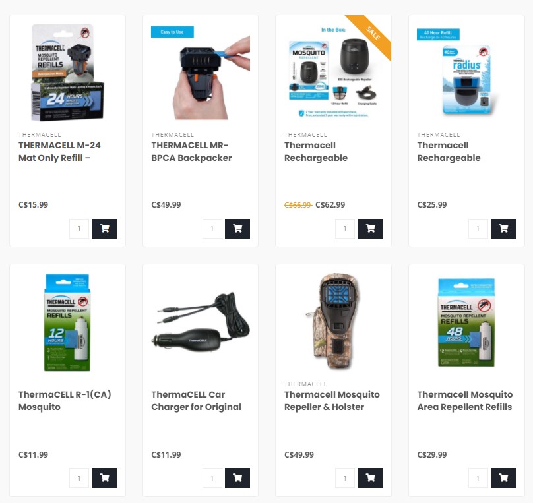533x503 pixels.
Task: Add ThermaCELL R-1(CA) Mosquito refill to cart
Action: pos(104,478)
